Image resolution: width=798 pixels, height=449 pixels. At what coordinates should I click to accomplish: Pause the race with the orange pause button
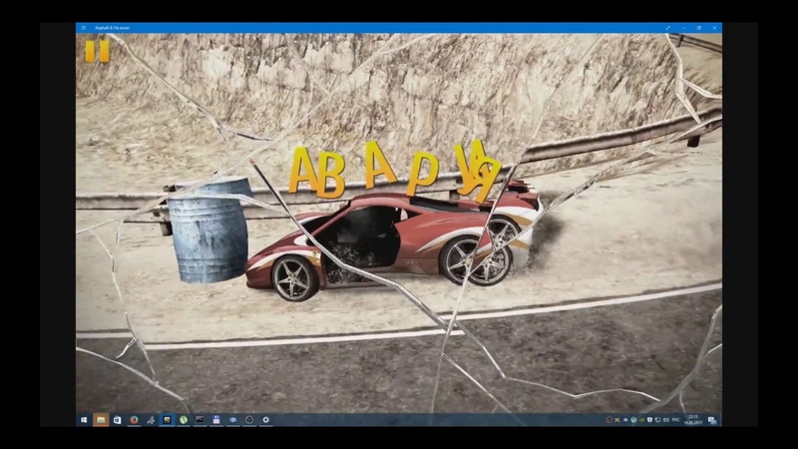(97, 51)
